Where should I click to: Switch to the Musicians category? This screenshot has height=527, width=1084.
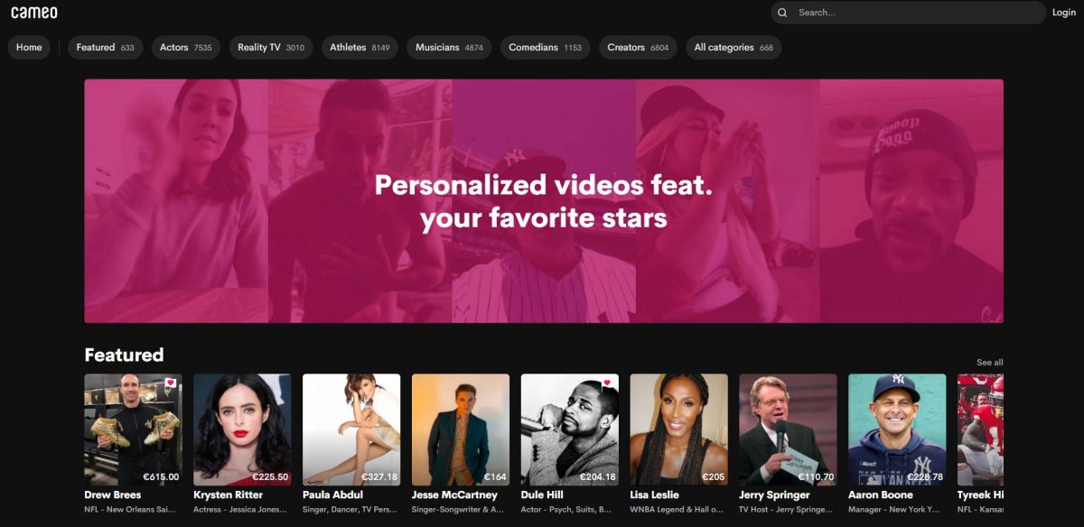pyautogui.click(x=449, y=48)
